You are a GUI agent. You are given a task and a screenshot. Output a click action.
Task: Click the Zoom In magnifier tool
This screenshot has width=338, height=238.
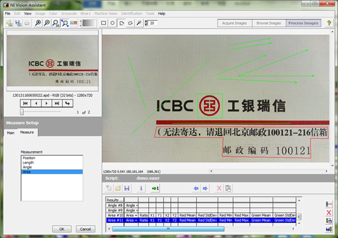point(38,23)
